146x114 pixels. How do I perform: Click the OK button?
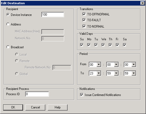[x=13, y=107]
